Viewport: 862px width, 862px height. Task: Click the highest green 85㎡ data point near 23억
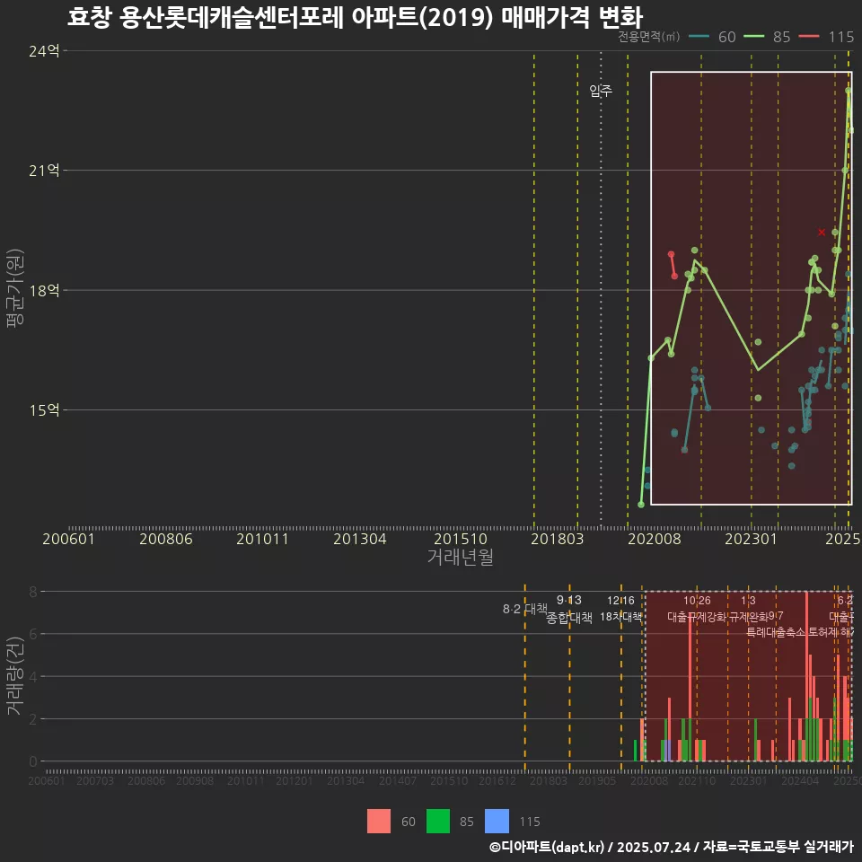[849, 90]
